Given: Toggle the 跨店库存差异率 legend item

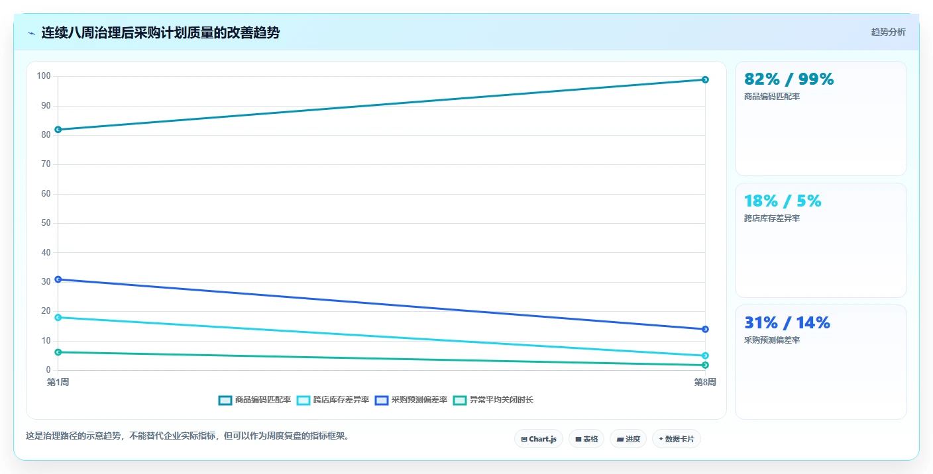Looking at the screenshot, I should [x=333, y=400].
